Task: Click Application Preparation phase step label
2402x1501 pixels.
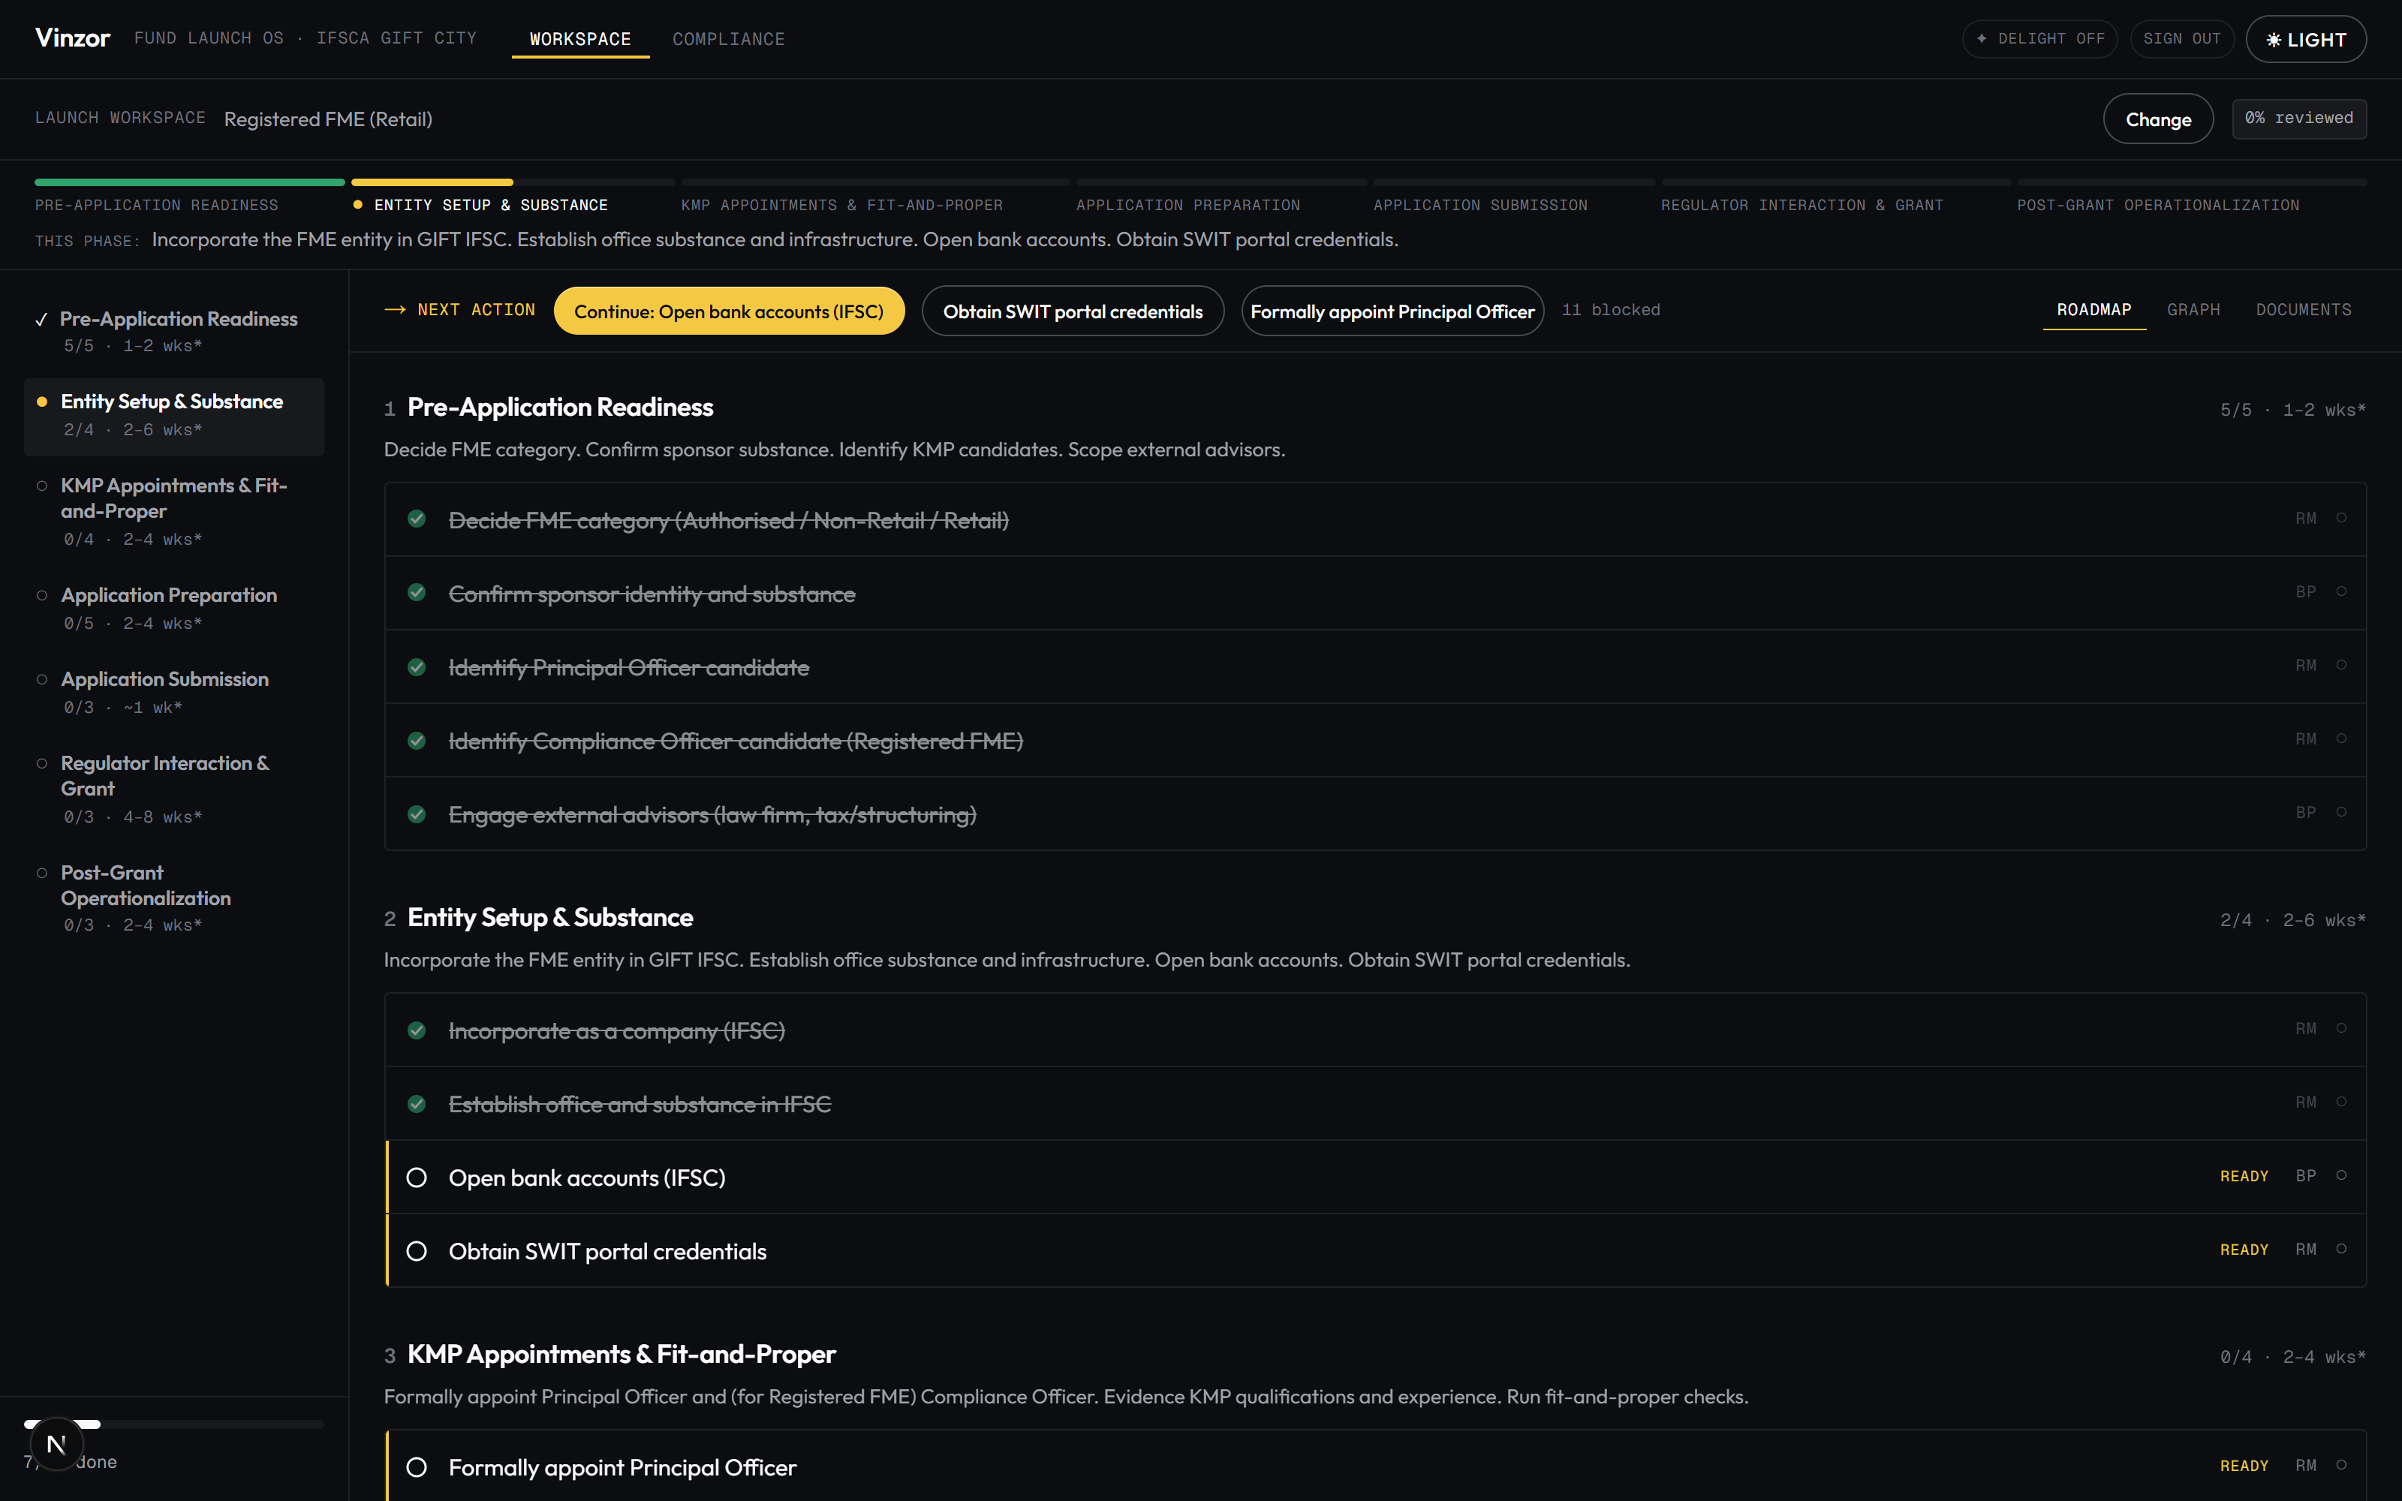Action: click(1188, 206)
